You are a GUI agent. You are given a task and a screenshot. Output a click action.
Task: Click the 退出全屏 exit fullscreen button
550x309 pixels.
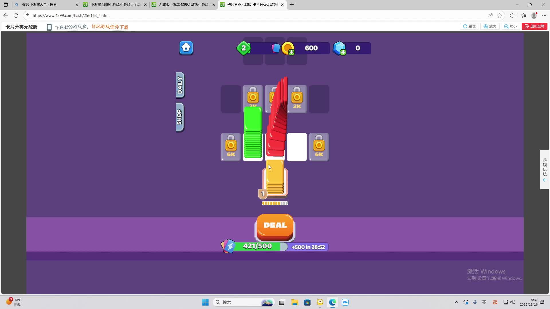pyautogui.click(x=534, y=26)
